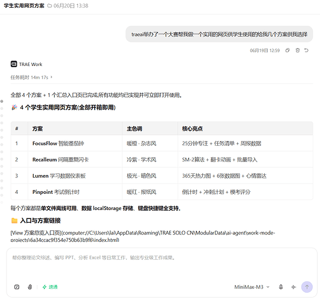Click the audio waveform icon

click(294, 287)
